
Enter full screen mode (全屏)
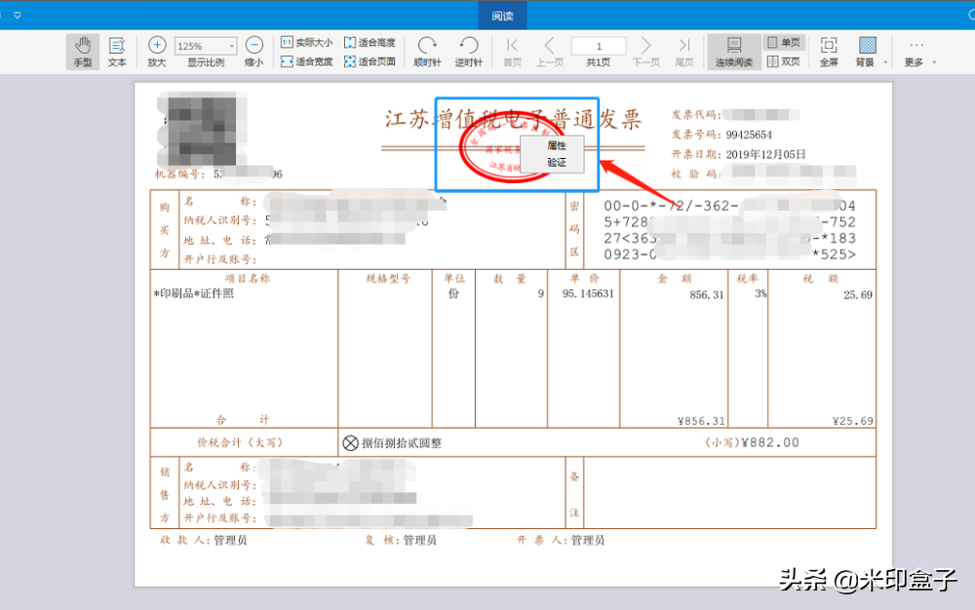[x=829, y=52]
